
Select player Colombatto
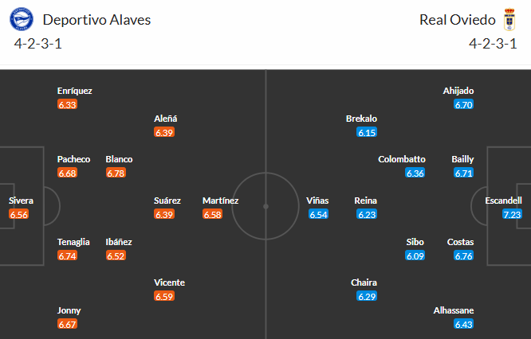(x=402, y=159)
